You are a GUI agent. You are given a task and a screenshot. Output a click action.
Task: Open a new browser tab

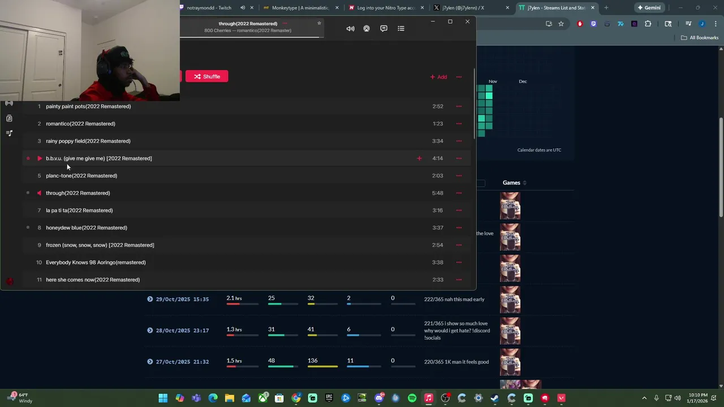coord(606,8)
